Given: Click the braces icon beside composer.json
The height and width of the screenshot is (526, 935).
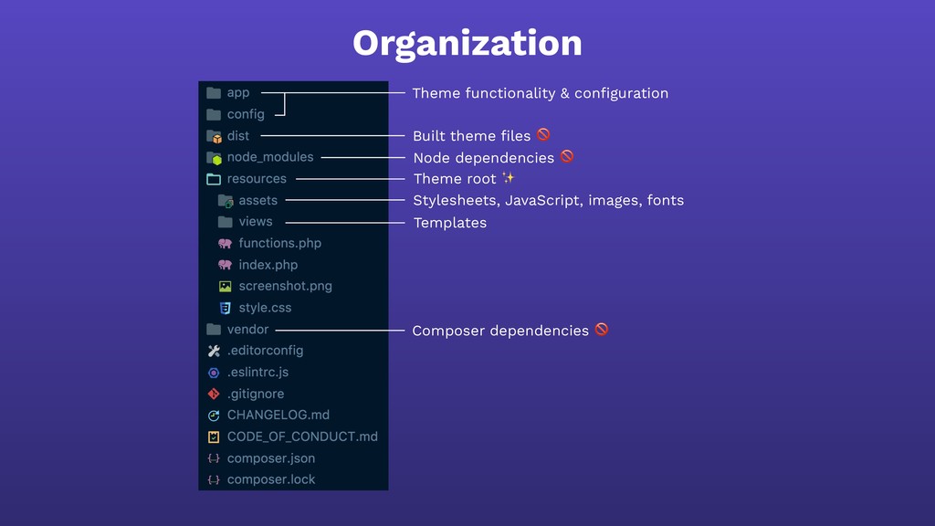Looking at the screenshot, I should tap(214, 458).
